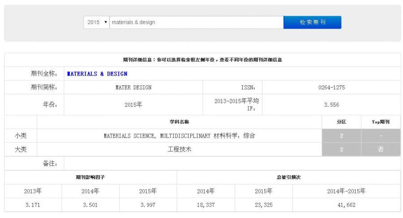Click the Top期刊 dash in the 小类 row

click(x=381, y=136)
